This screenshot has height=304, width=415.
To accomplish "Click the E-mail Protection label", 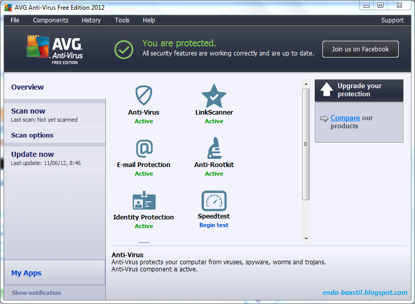I will tap(143, 164).
